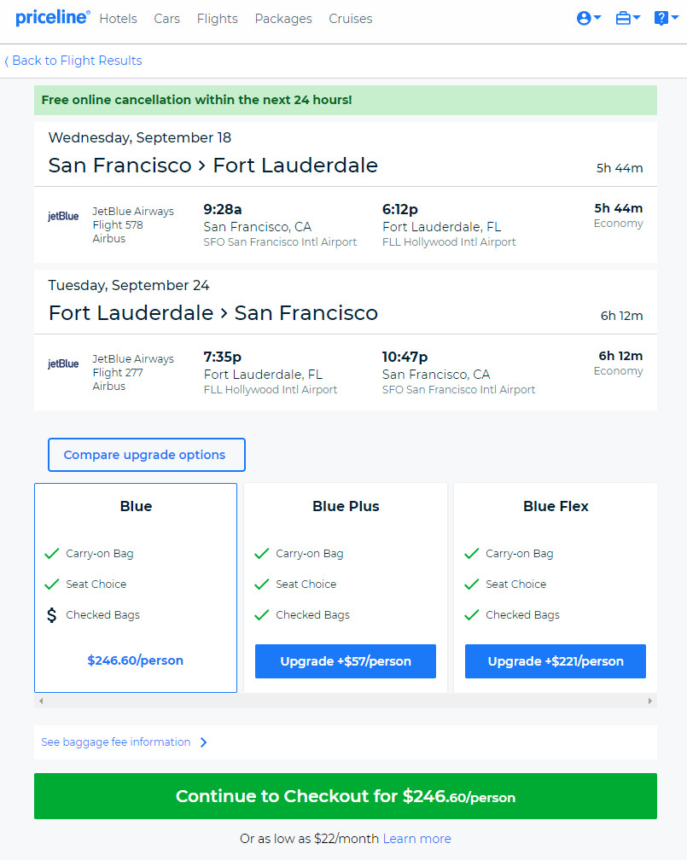Screen dimensions: 687x861
Task: Open the Packages menu item
Action: (283, 19)
